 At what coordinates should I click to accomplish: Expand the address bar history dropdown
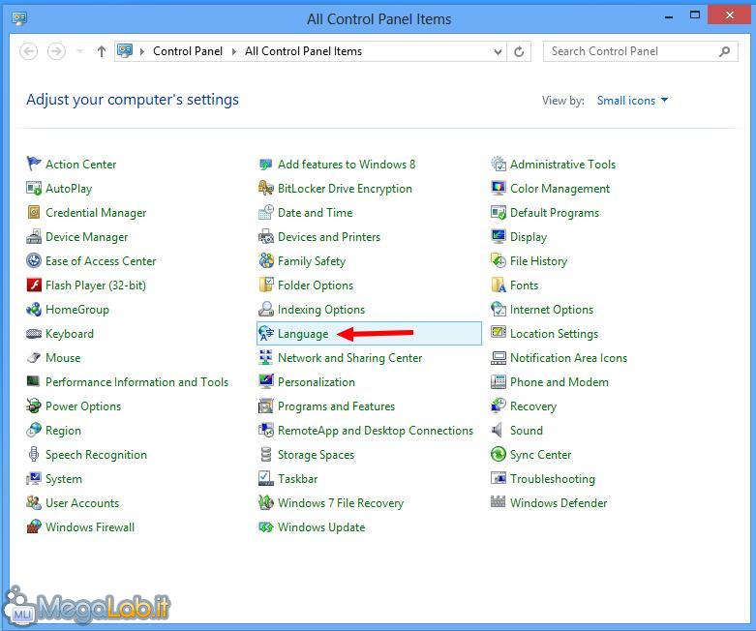498,51
